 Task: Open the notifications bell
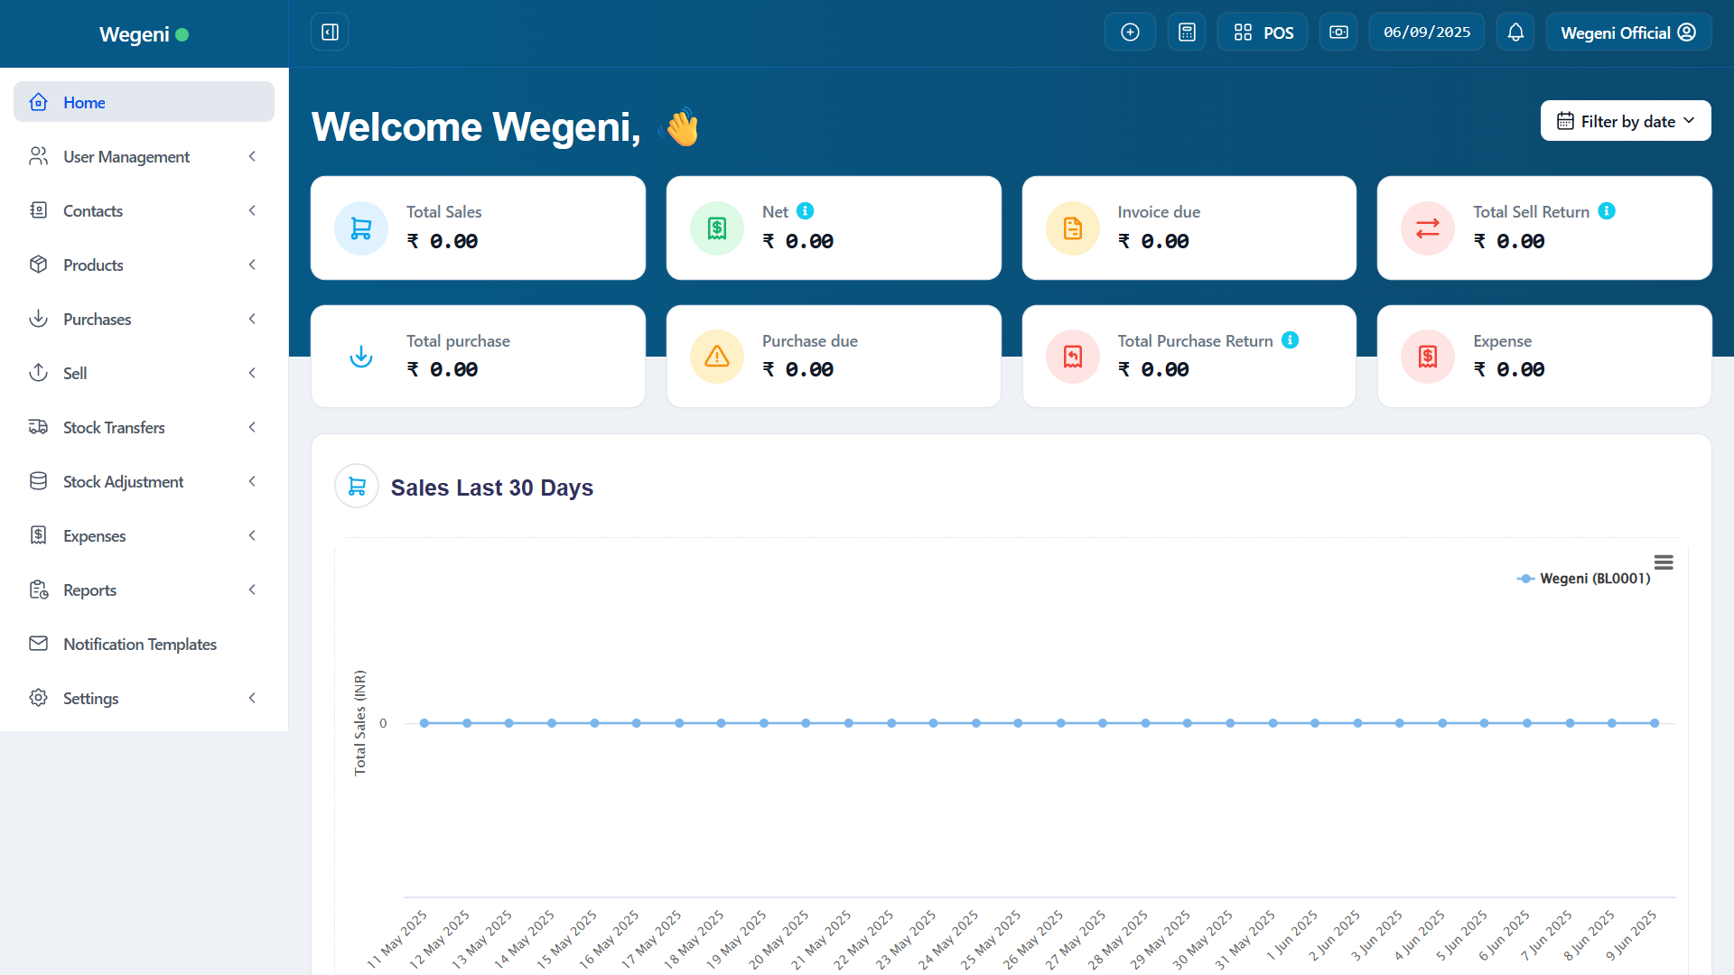pyautogui.click(x=1515, y=32)
